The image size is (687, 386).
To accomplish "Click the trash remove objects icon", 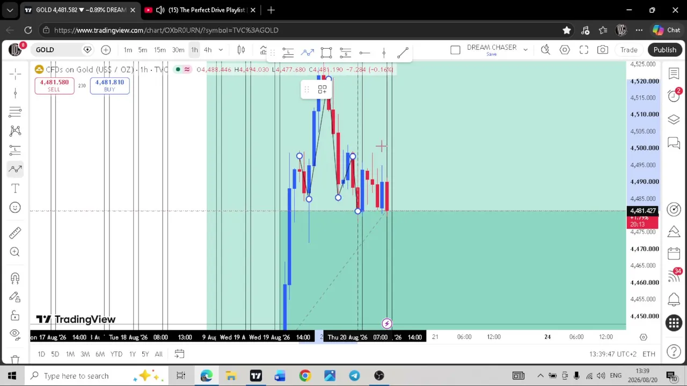I will tap(15, 359).
